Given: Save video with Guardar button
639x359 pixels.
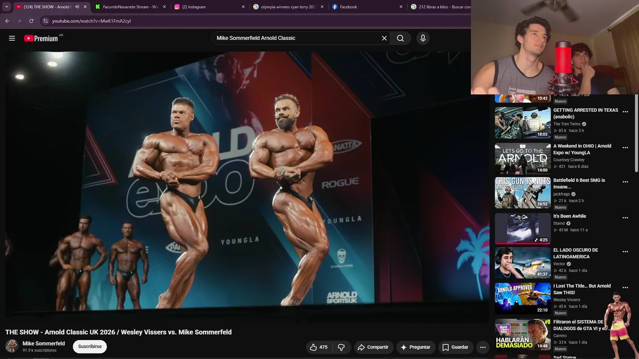Looking at the screenshot, I should click(x=455, y=347).
